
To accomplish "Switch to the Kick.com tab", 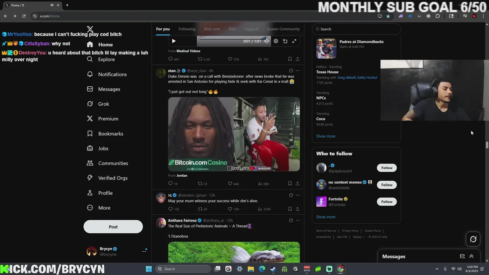I will click(x=212, y=29).
